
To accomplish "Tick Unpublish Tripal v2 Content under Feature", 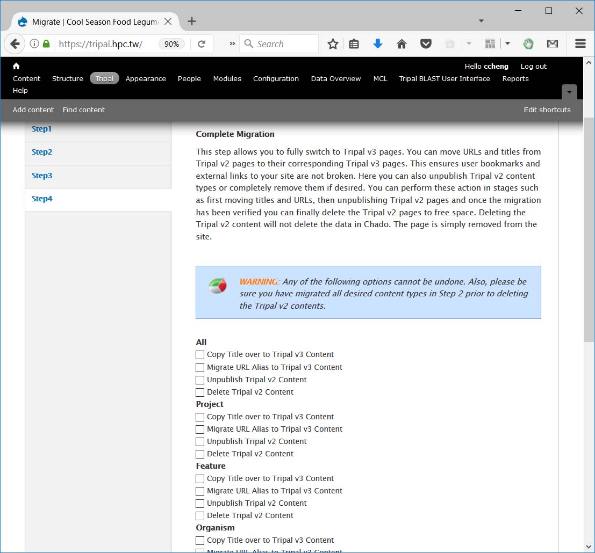I will (200, 504).
